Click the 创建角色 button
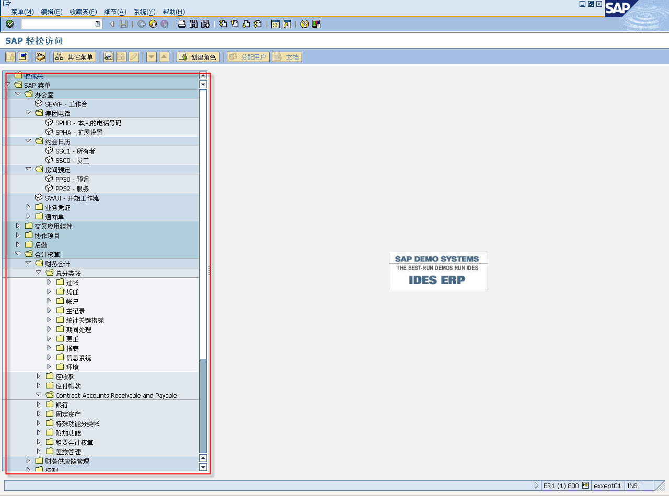Screen dimensions: 669x496 coord(198,57)
